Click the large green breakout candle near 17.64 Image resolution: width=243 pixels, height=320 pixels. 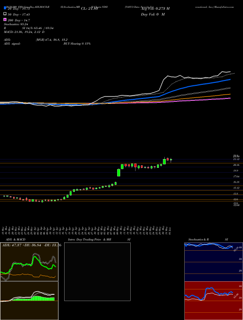pos(119,173)
